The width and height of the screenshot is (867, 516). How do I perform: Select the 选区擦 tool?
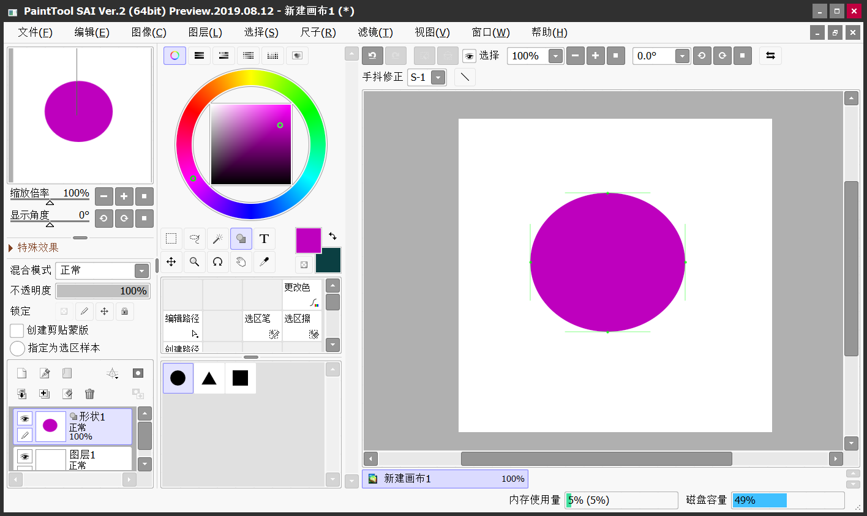coord(302,326)
